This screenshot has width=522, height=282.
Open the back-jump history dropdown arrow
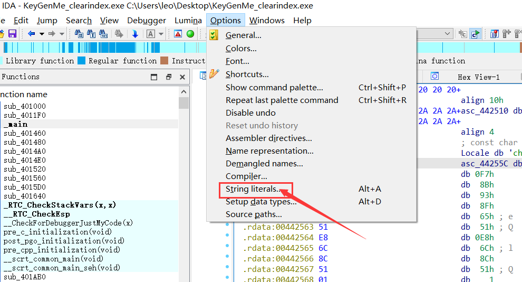pyautogui.click(x=42, y=34)
